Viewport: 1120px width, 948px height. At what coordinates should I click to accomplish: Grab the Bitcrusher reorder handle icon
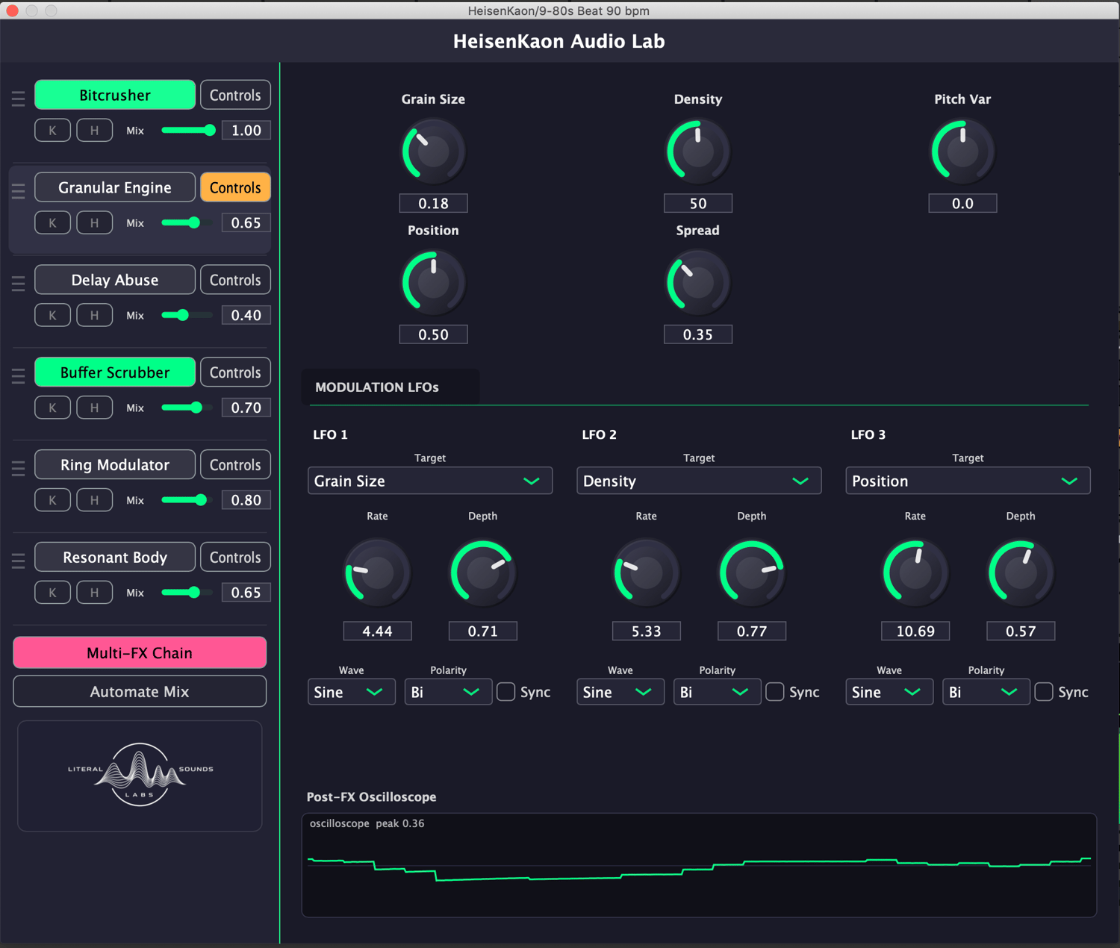point(19,99)
